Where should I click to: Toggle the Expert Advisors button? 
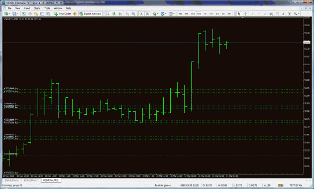[x=90, y=14]
